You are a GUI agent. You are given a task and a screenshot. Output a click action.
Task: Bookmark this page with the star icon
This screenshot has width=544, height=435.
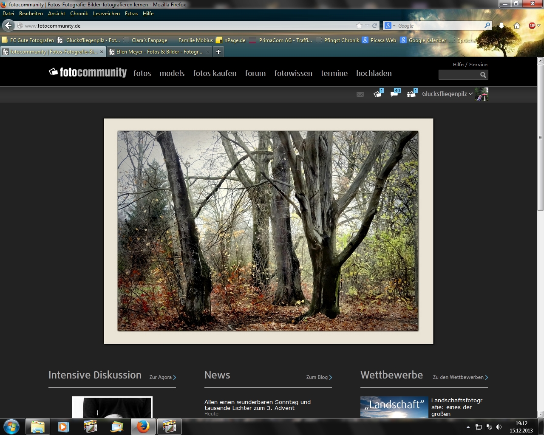(x=359, y=26)
